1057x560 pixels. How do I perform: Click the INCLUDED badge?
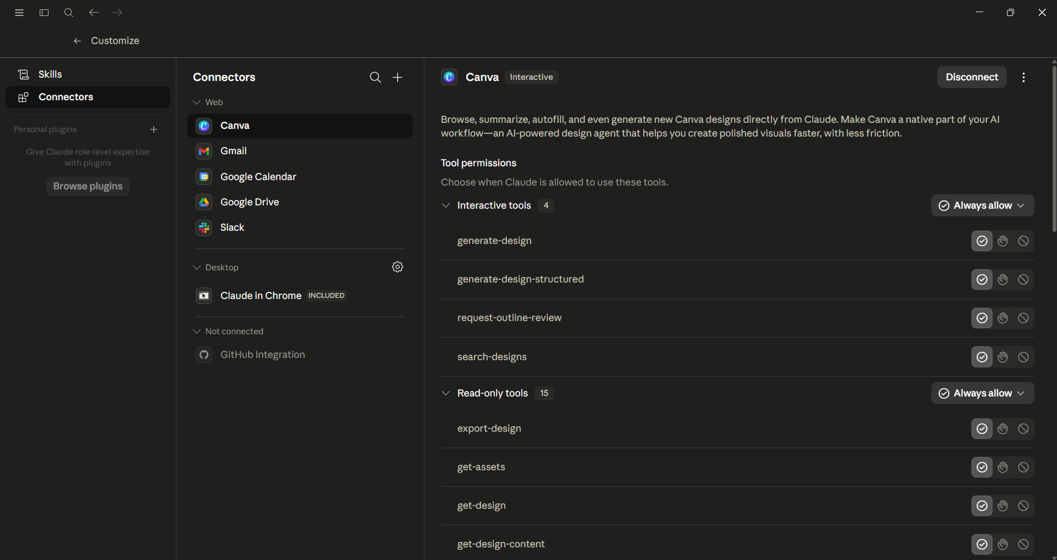tap(326, 296)
